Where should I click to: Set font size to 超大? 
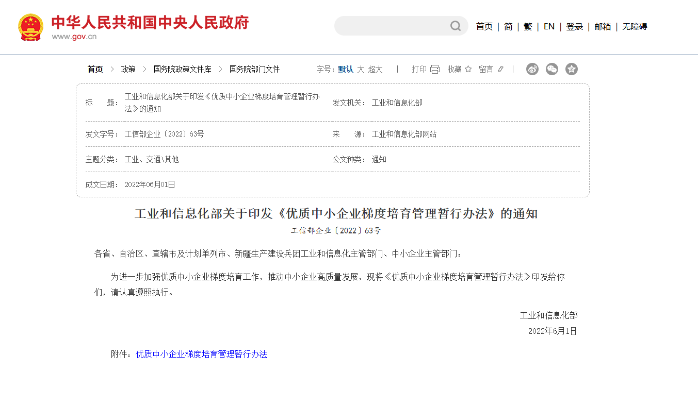[x=375, y=69]
